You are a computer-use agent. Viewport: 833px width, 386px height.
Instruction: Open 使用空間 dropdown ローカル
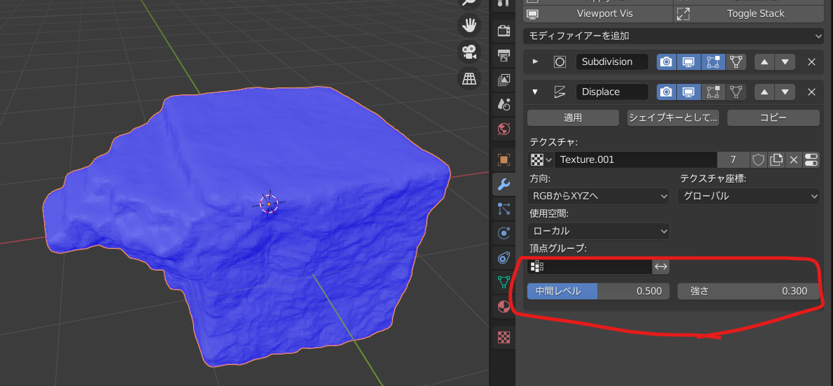(x=598, y=231)
